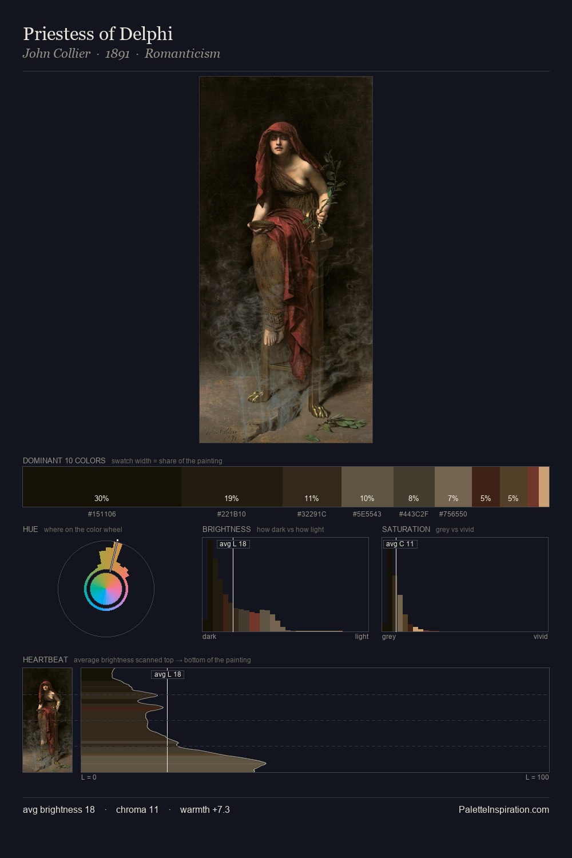Click the 'light' brightness axis label

pos(362,637)
